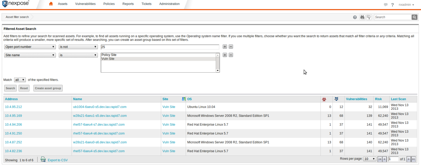
Task: Open the speech bubble notifications icon
Action: [x=386, y=5]
